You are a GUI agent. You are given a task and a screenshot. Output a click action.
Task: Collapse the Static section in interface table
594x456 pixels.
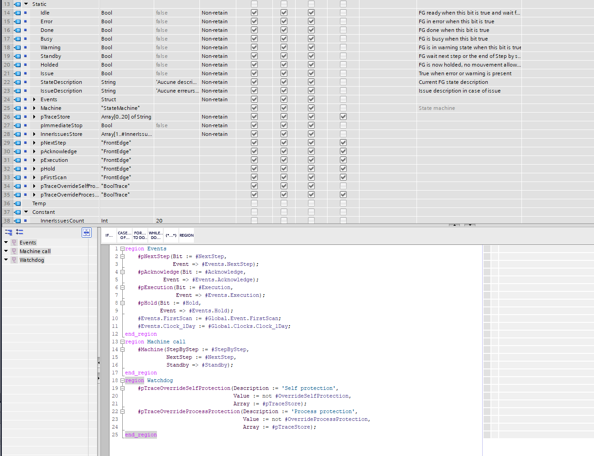coord(26,4)
